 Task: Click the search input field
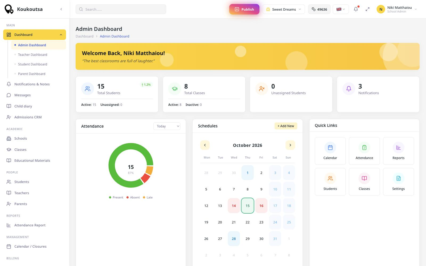121,9
